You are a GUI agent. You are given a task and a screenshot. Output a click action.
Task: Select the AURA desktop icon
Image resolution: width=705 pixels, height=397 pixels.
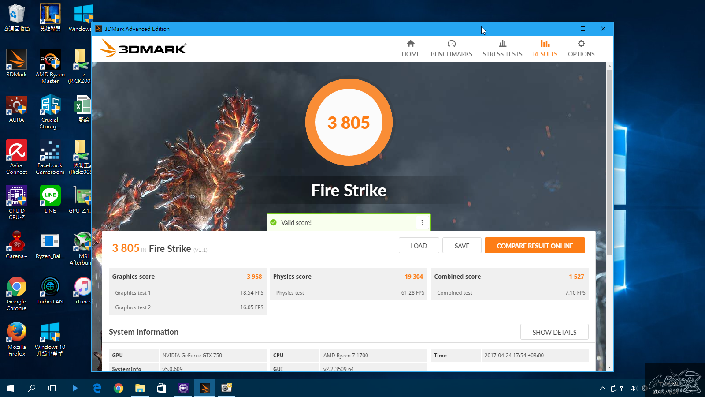(x=17, y=109)
